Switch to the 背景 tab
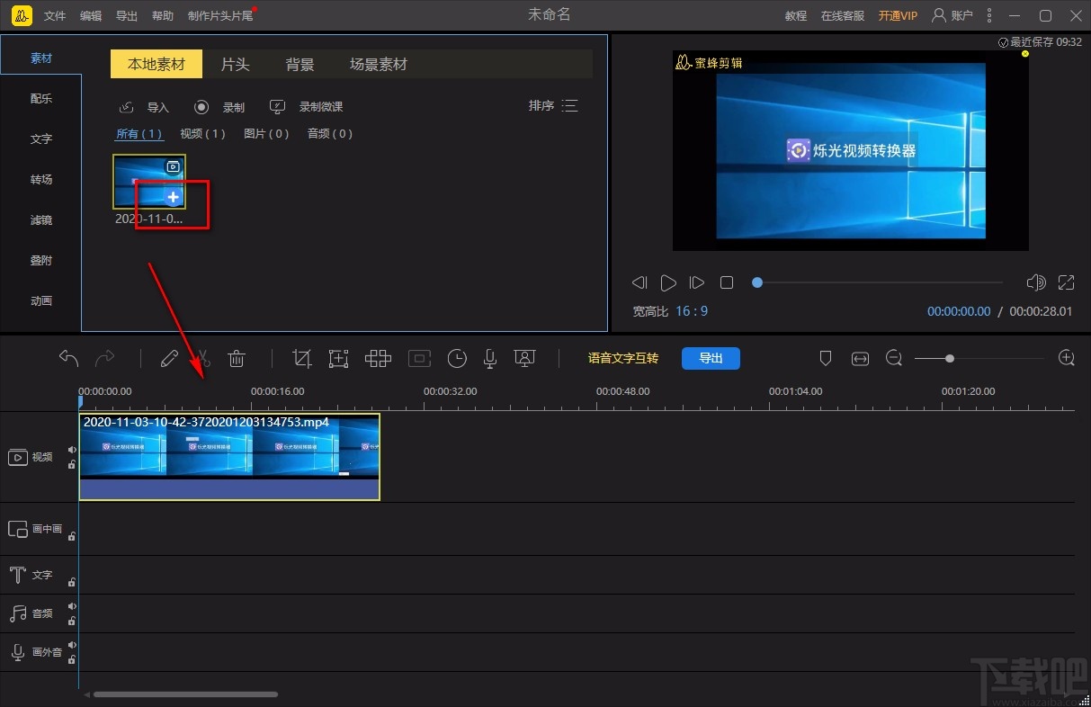Viewport: 1091px width, 707px height. click(300, 64)
